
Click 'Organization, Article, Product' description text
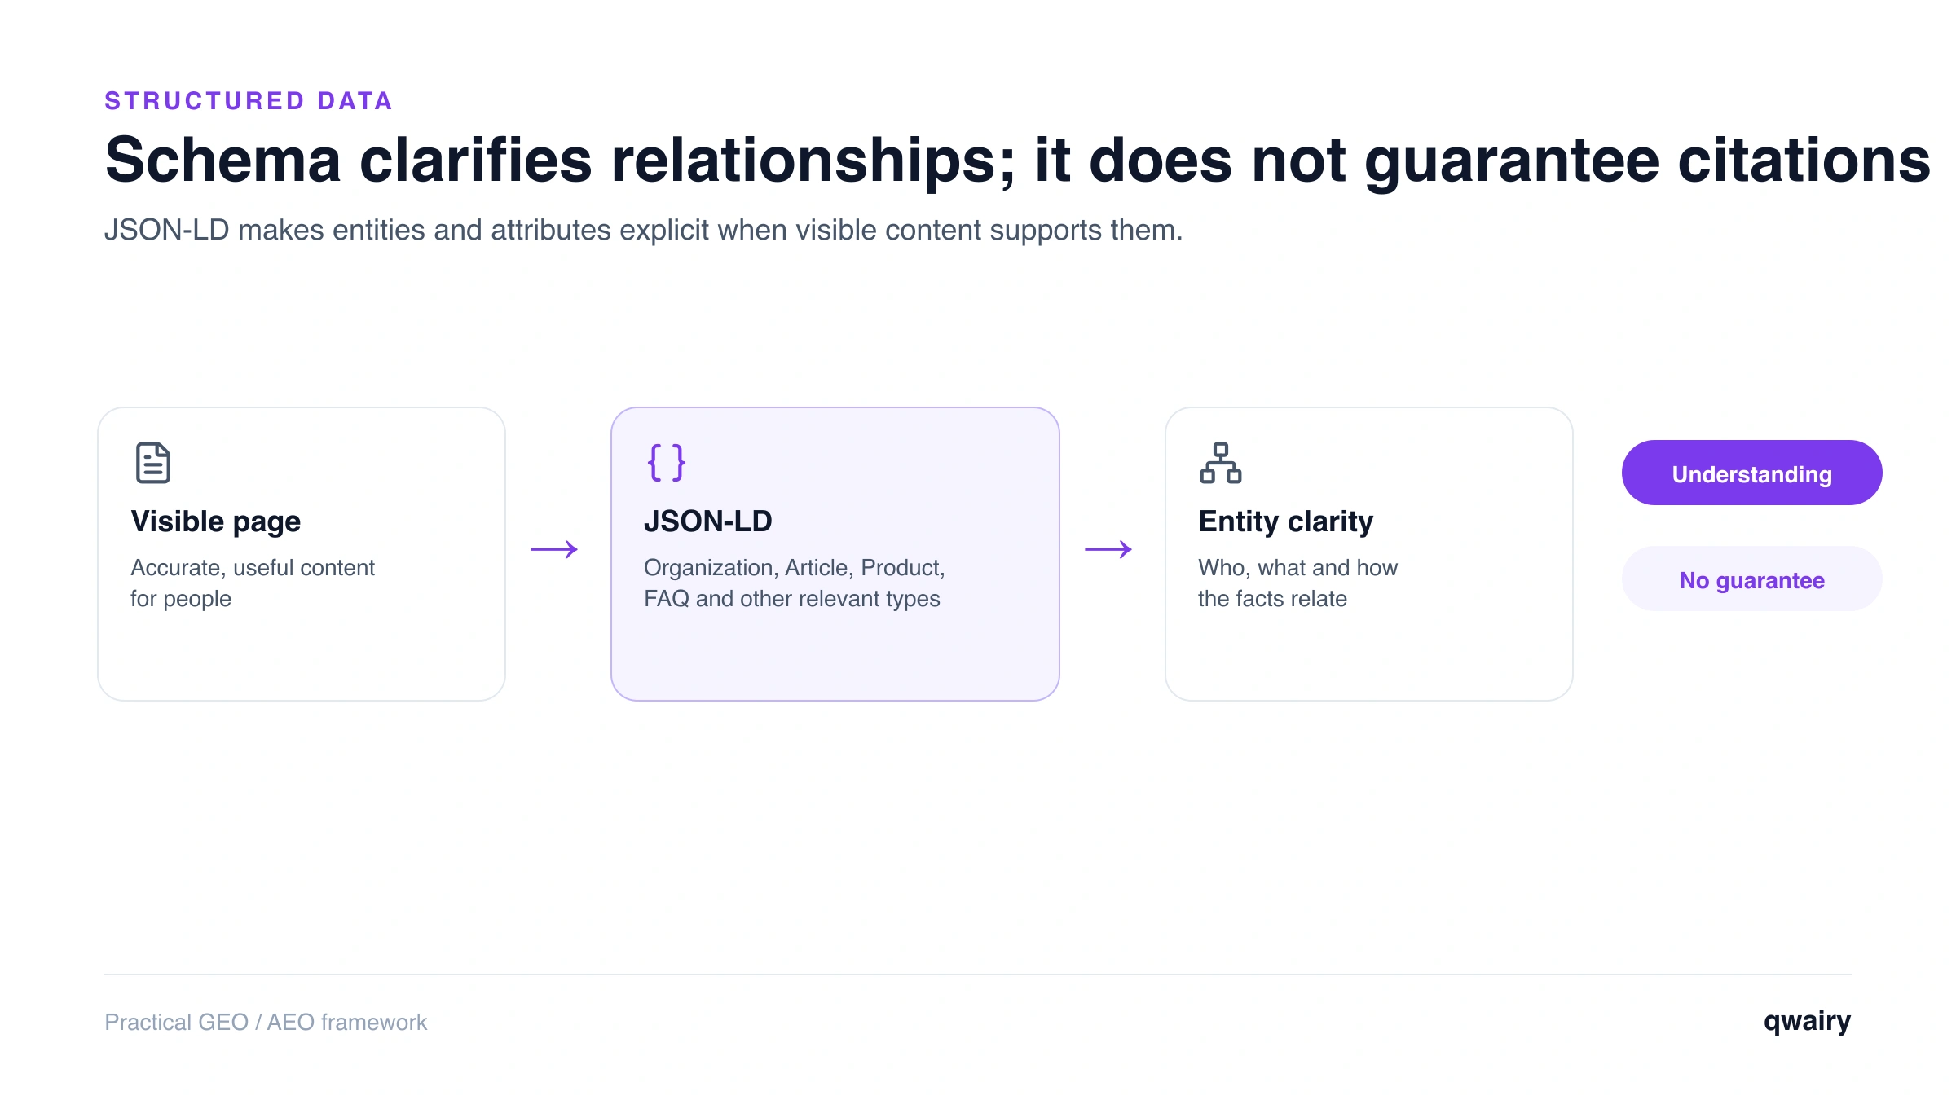[x=795, y=583]
